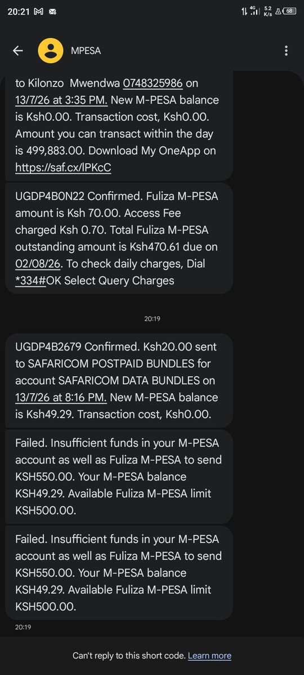Open the three-dot overflow menu
This screenshot has width=304, height=675.
[x=287, y=51]
